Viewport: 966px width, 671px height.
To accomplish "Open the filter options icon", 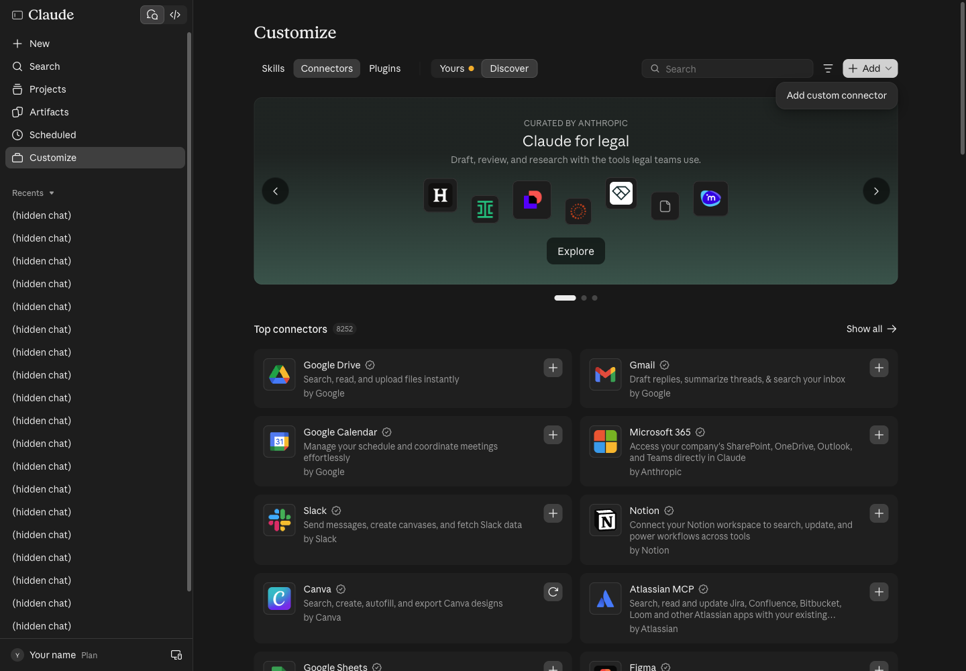I will (828, 68).
